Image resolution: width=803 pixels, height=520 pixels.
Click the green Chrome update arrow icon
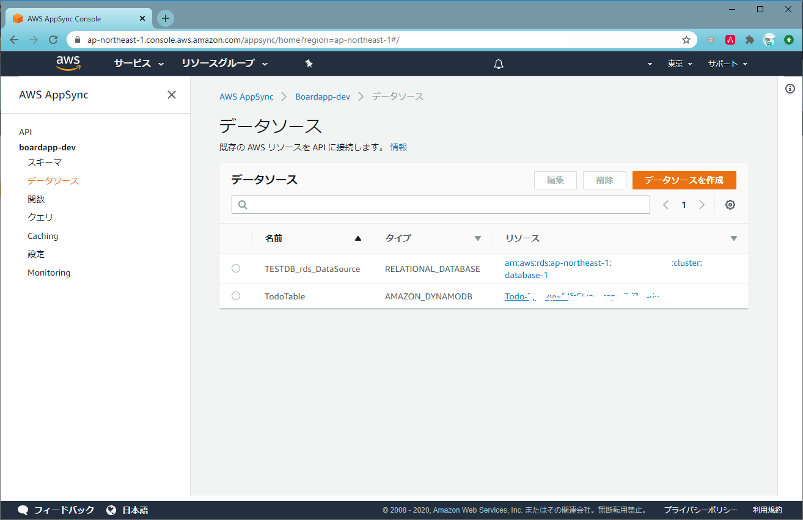[x=789, y=40]
